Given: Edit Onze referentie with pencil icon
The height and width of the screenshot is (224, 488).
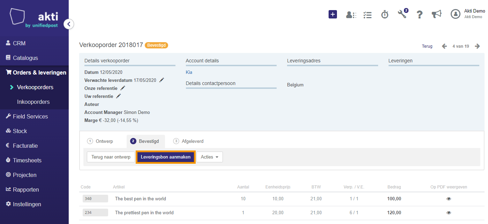Looking at the screenshot, I should coord(122,88).
